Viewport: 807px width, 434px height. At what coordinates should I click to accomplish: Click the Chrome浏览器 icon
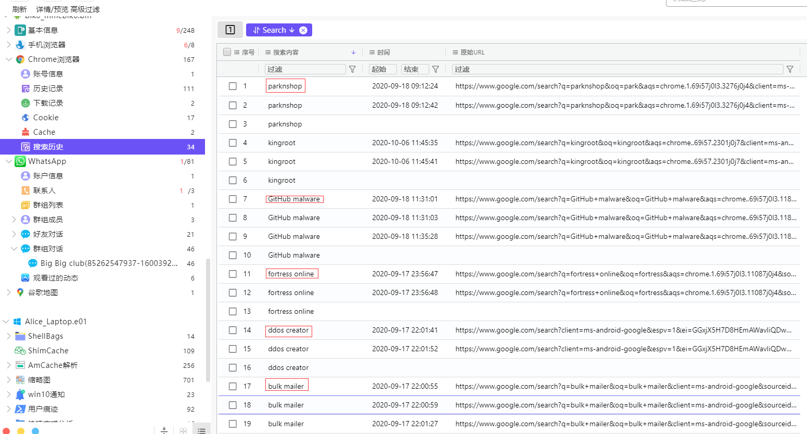[x=20, y=59]
